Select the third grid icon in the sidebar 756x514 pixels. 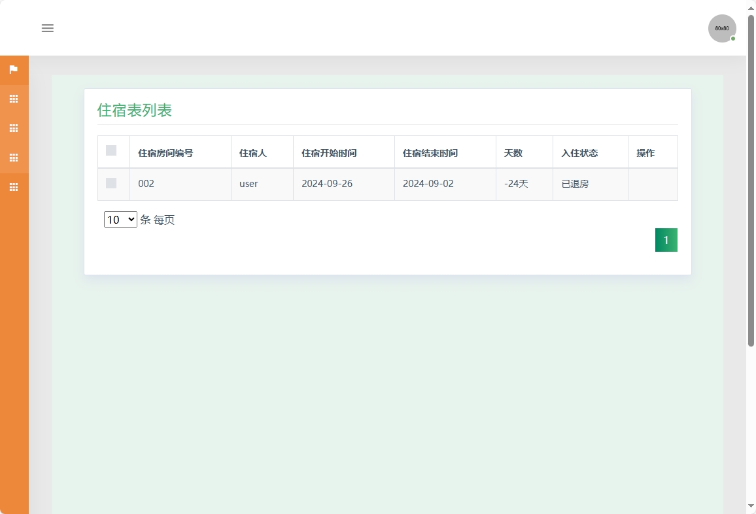coord(14,158)
